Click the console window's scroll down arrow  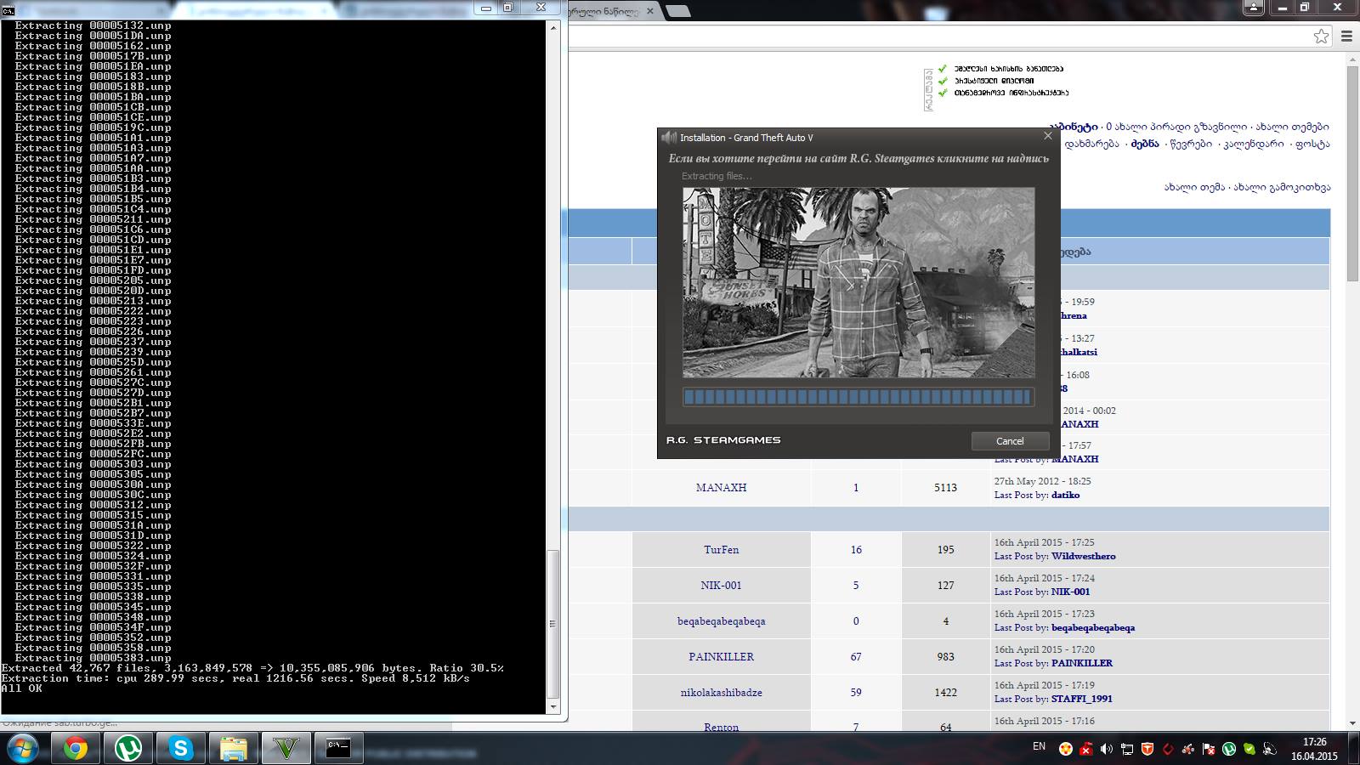[553, 706]
